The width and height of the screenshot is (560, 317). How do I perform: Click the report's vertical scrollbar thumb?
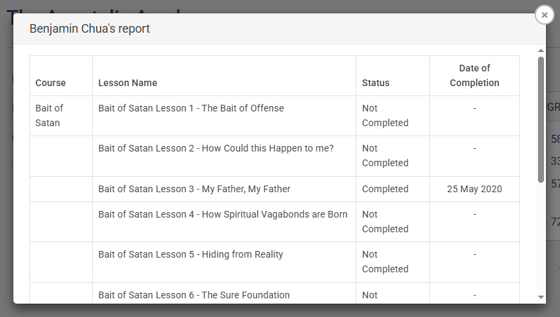(541, 119)
